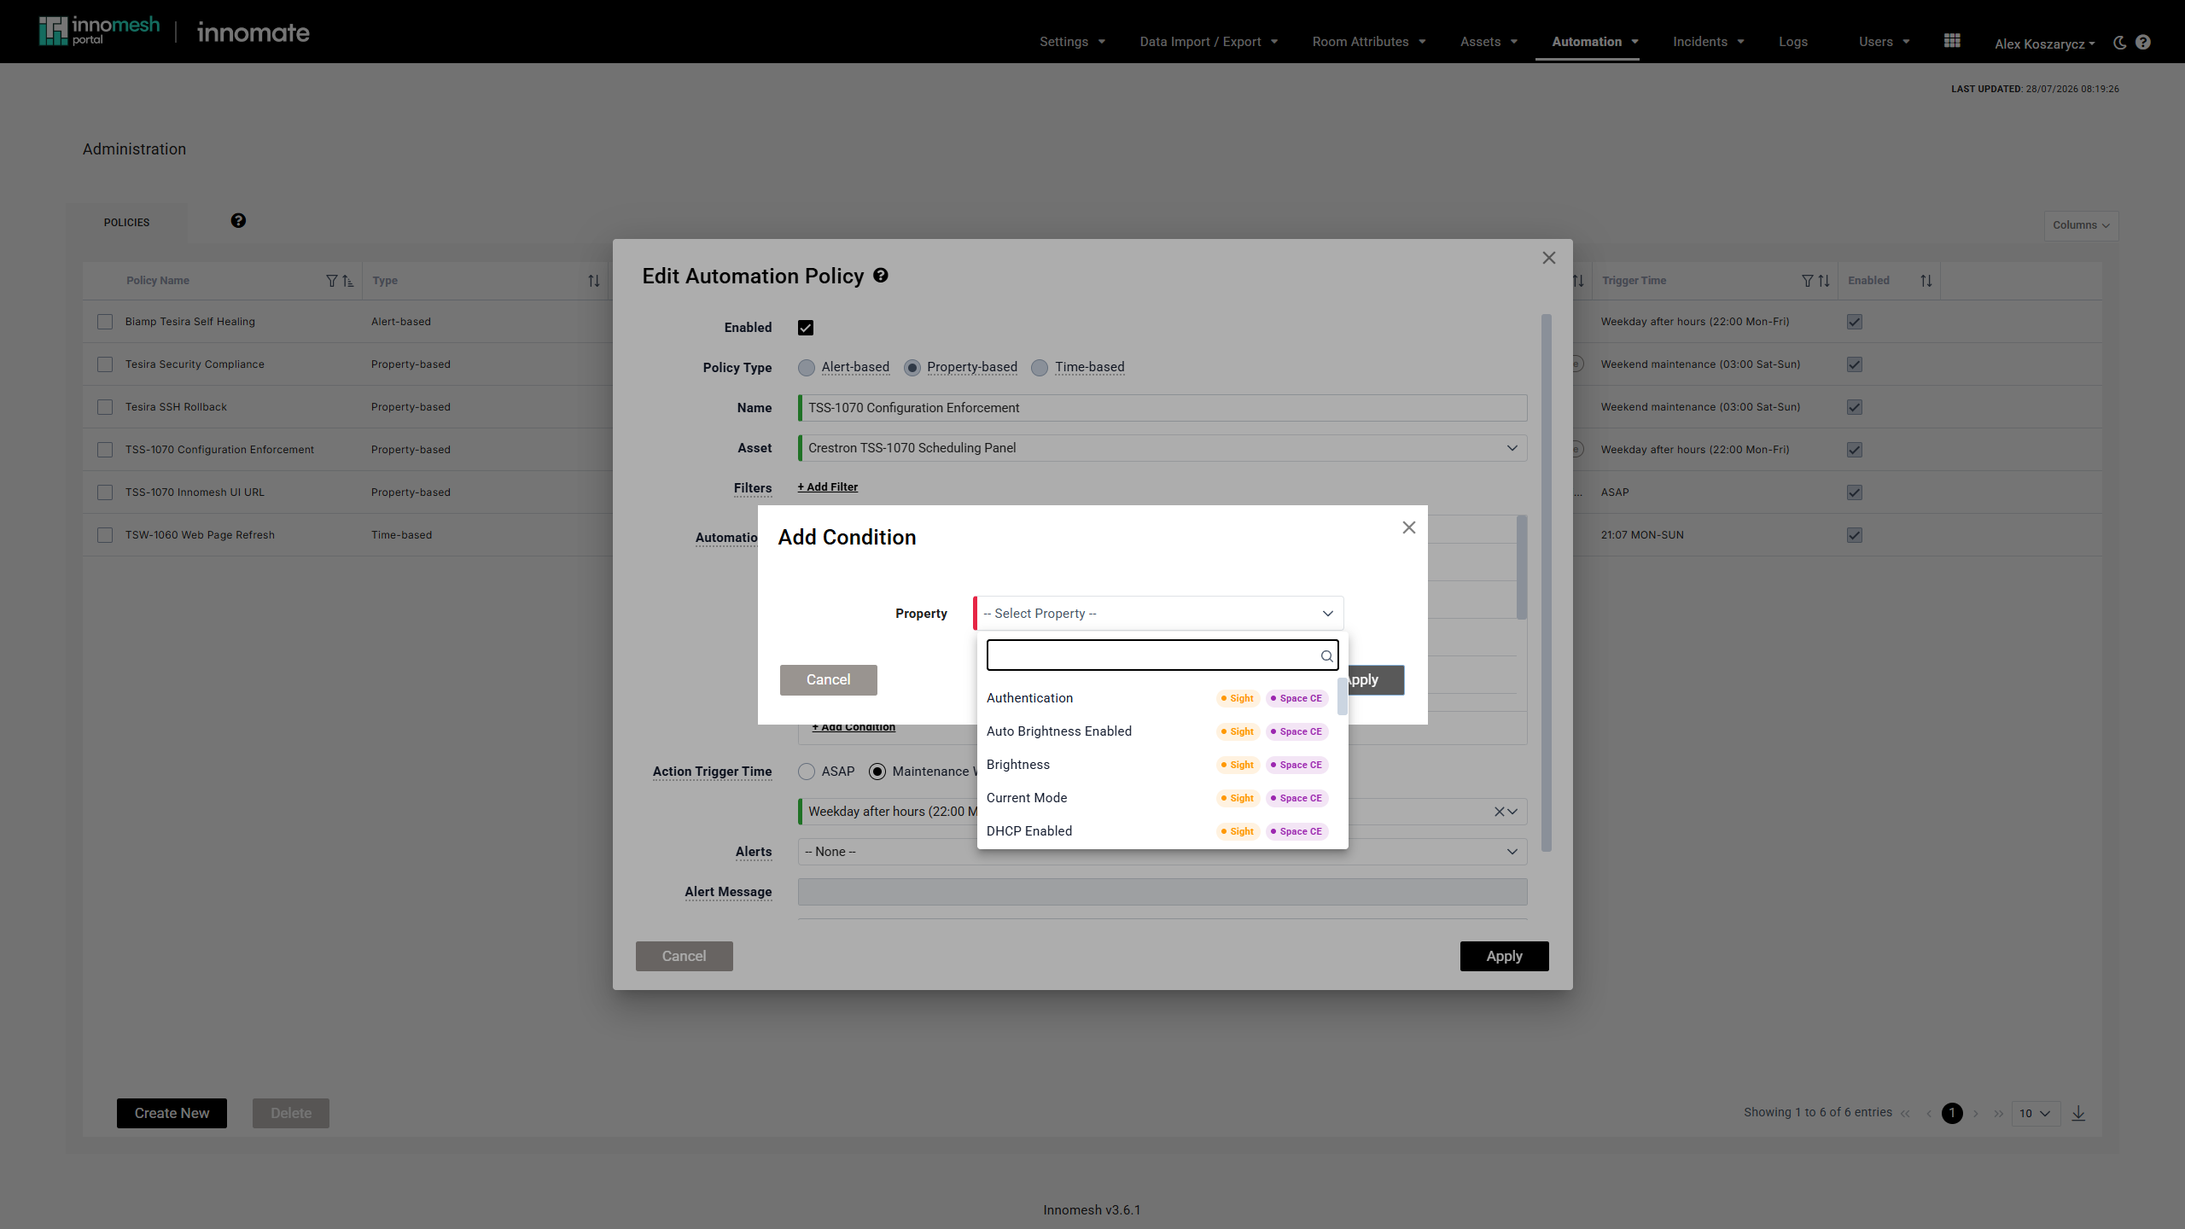2185x1229 pixels.
Task: Sort the Policy Name column
Action: 348,281
